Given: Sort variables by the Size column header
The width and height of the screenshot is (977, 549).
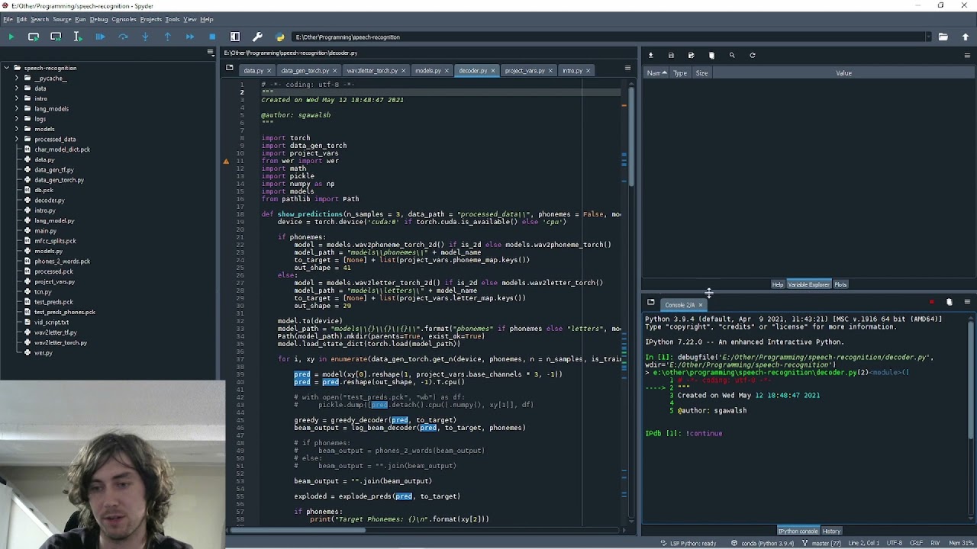Looking at the screenshot, I should (701, 73).
